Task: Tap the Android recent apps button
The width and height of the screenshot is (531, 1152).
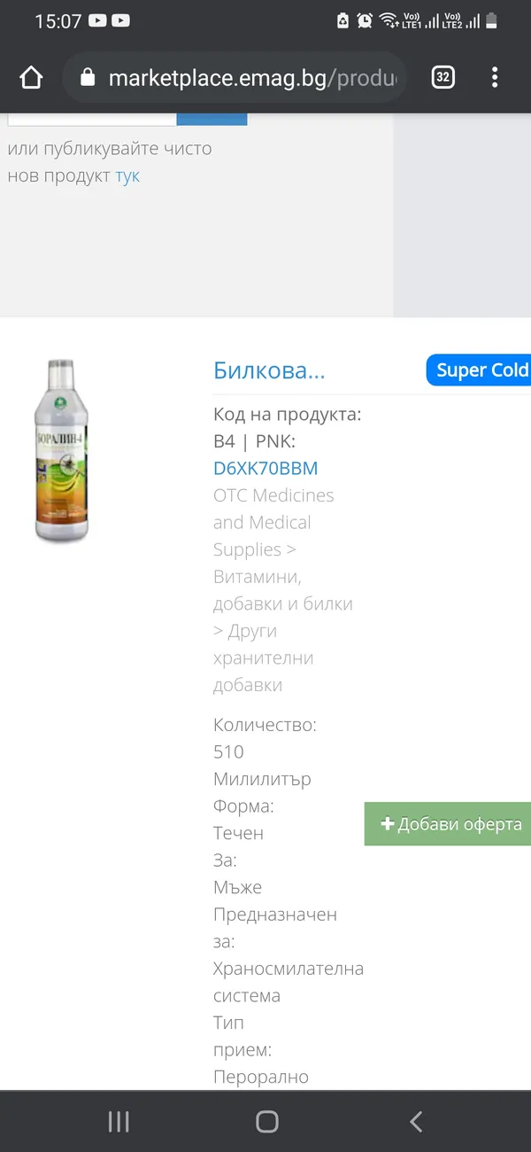Action: 119,1122
